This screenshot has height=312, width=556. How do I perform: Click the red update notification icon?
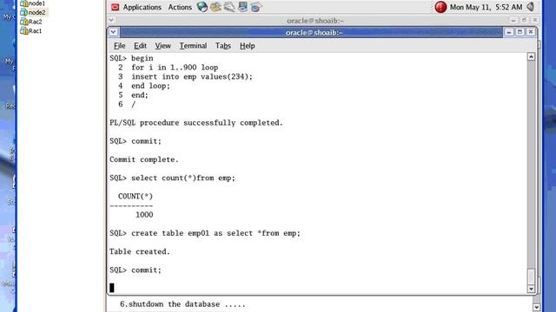(x=440, y=7)
